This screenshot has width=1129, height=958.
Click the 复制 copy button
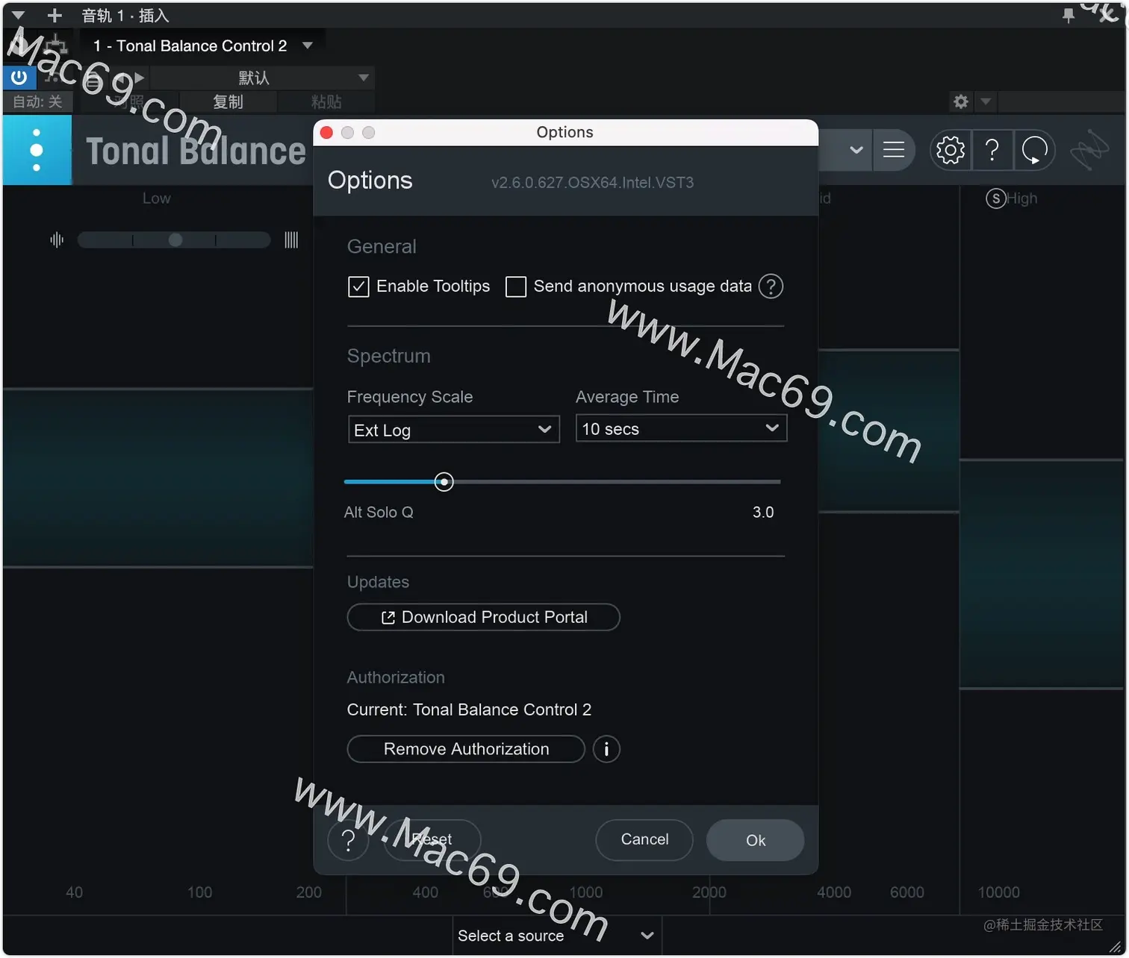point(228,101)
